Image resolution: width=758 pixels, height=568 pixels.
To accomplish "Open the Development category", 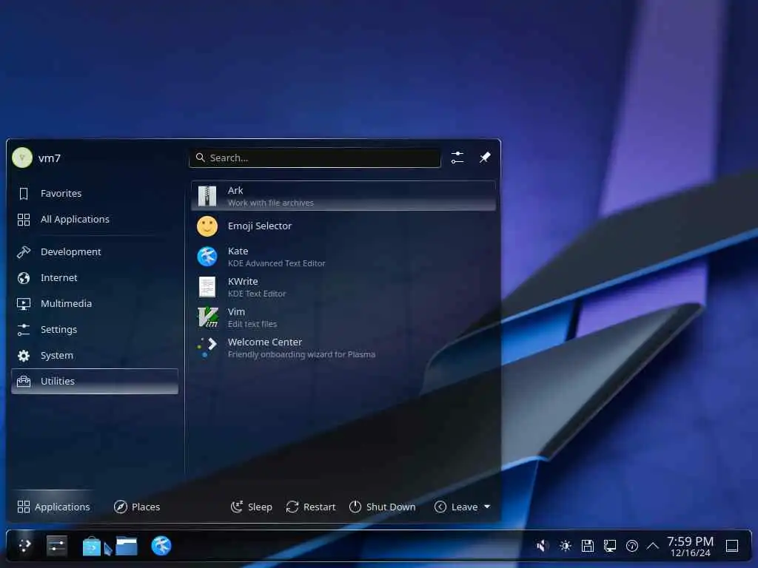I will 95,251.
